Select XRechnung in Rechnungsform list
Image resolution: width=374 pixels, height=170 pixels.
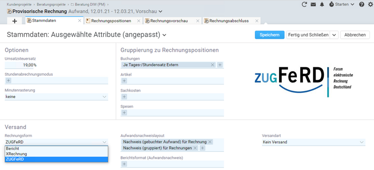(57, 154)
